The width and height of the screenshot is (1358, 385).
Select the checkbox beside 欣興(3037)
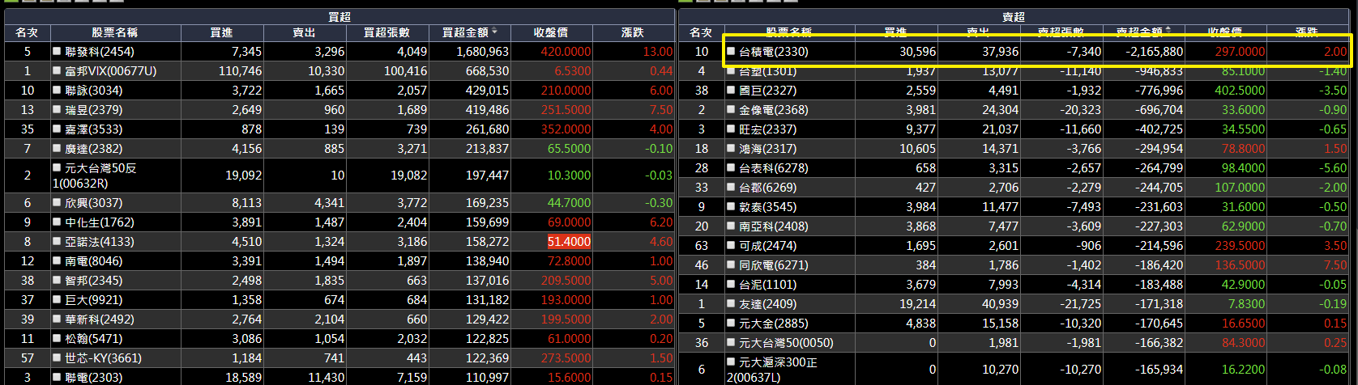pos(57,202)
